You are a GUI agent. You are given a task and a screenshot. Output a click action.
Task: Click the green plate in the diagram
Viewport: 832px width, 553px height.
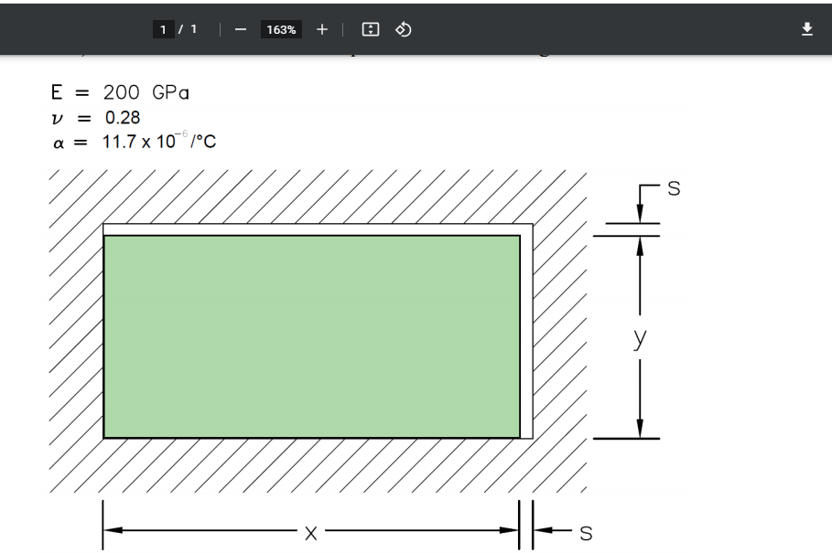[x=312, y=337]
